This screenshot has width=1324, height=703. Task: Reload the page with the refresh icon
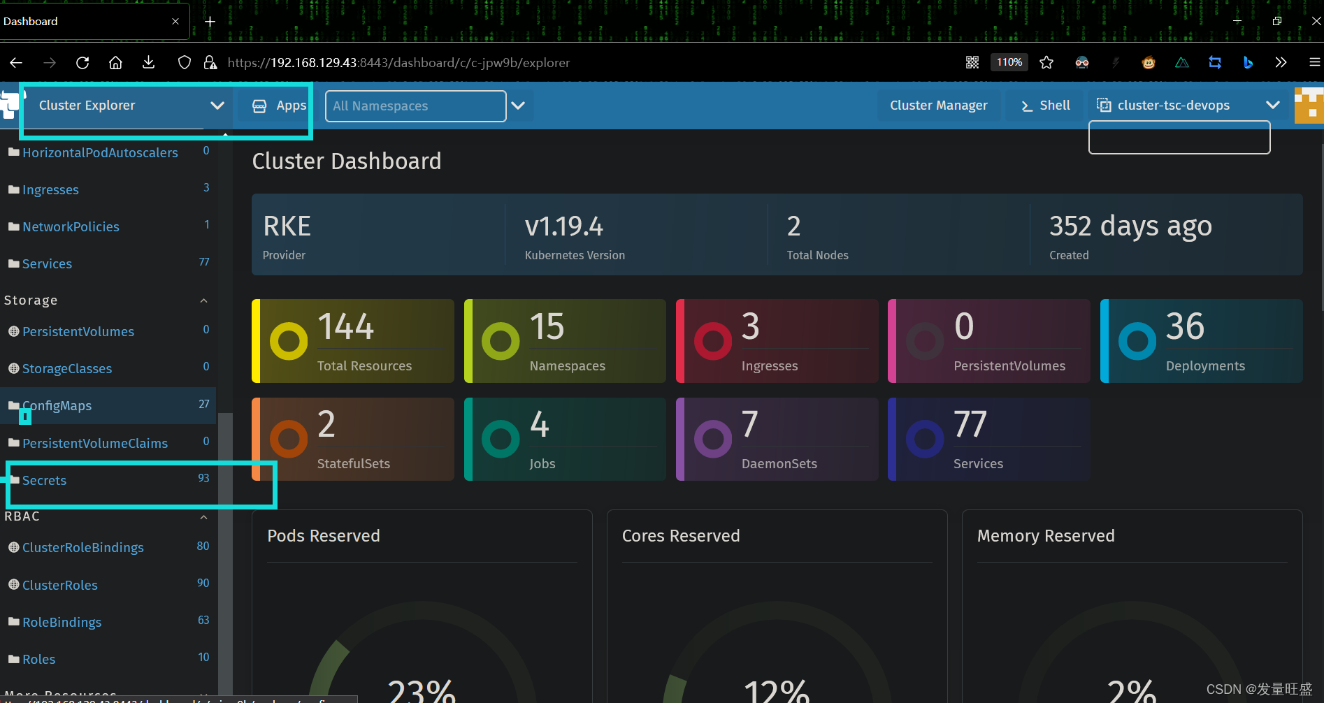[82, 63]
